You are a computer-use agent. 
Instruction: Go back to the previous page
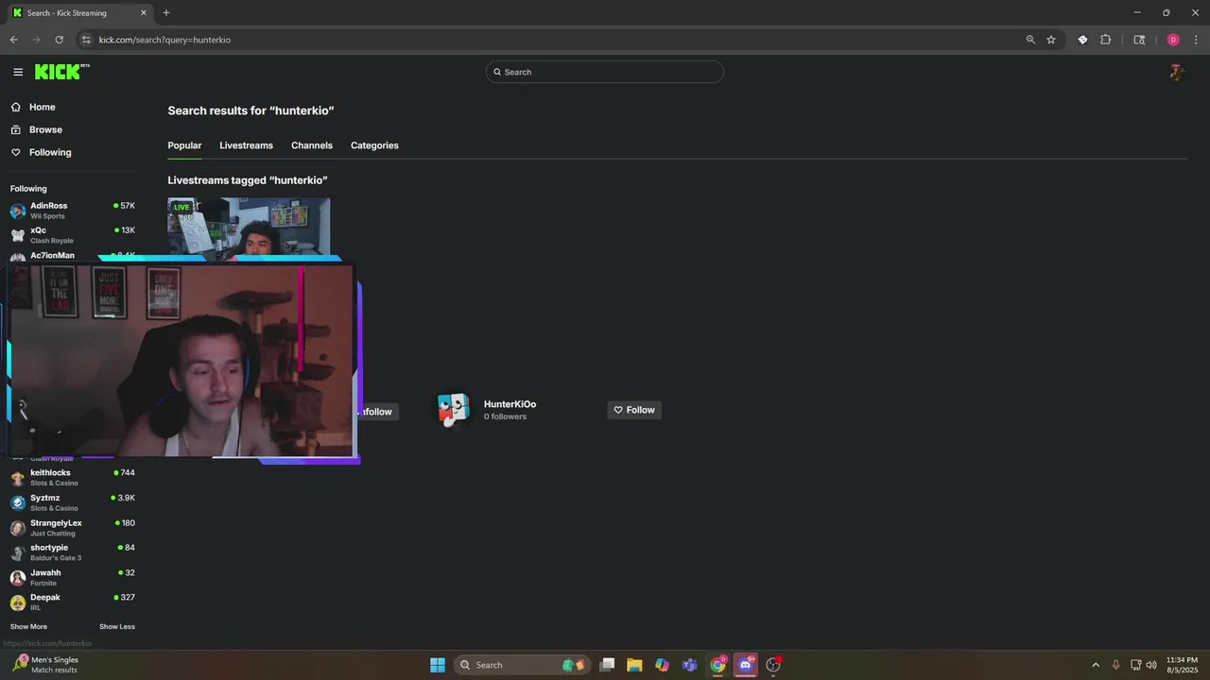tap(13, 40)
